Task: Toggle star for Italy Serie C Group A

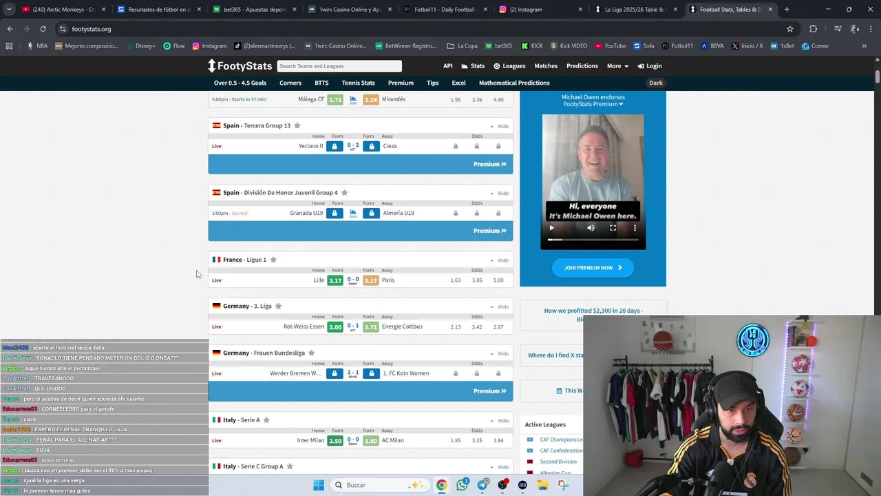Action: click(x=290, y=466)
